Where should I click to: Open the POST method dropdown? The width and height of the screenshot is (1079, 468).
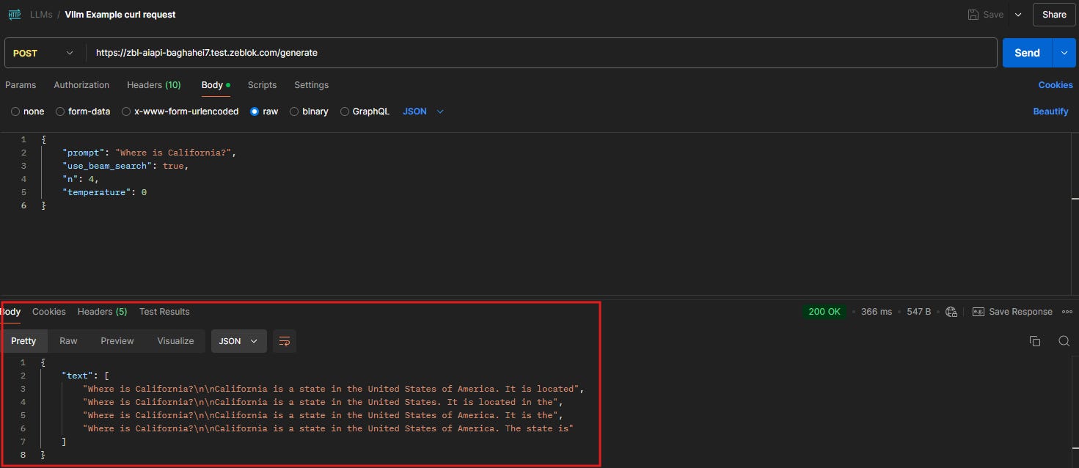pyautogui.click(x=44, y=53)
